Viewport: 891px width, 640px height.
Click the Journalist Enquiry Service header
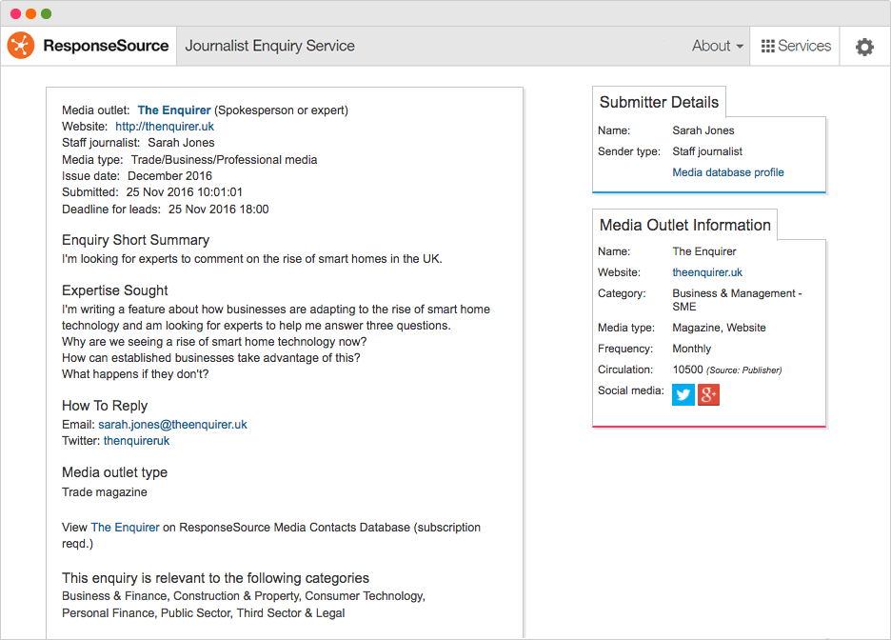271,45
